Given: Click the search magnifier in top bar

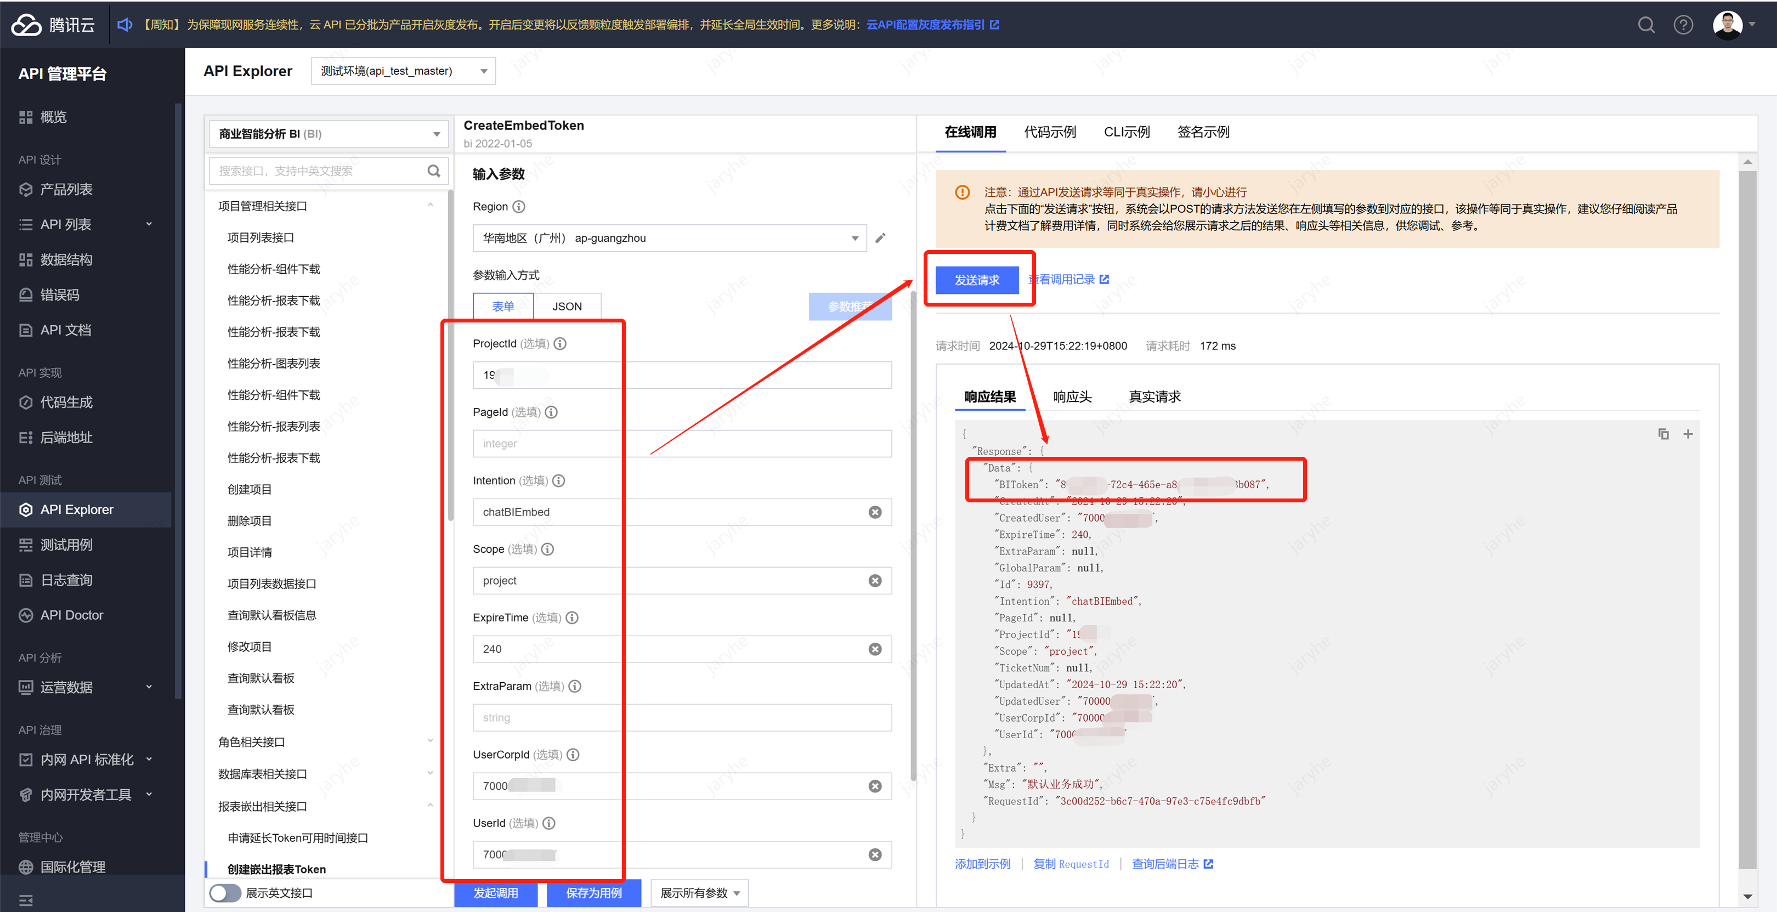Looking at the screenshot, I should 1646,25.
